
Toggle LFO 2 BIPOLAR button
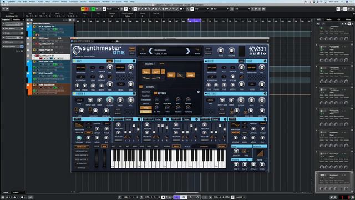tap(235, 133)
